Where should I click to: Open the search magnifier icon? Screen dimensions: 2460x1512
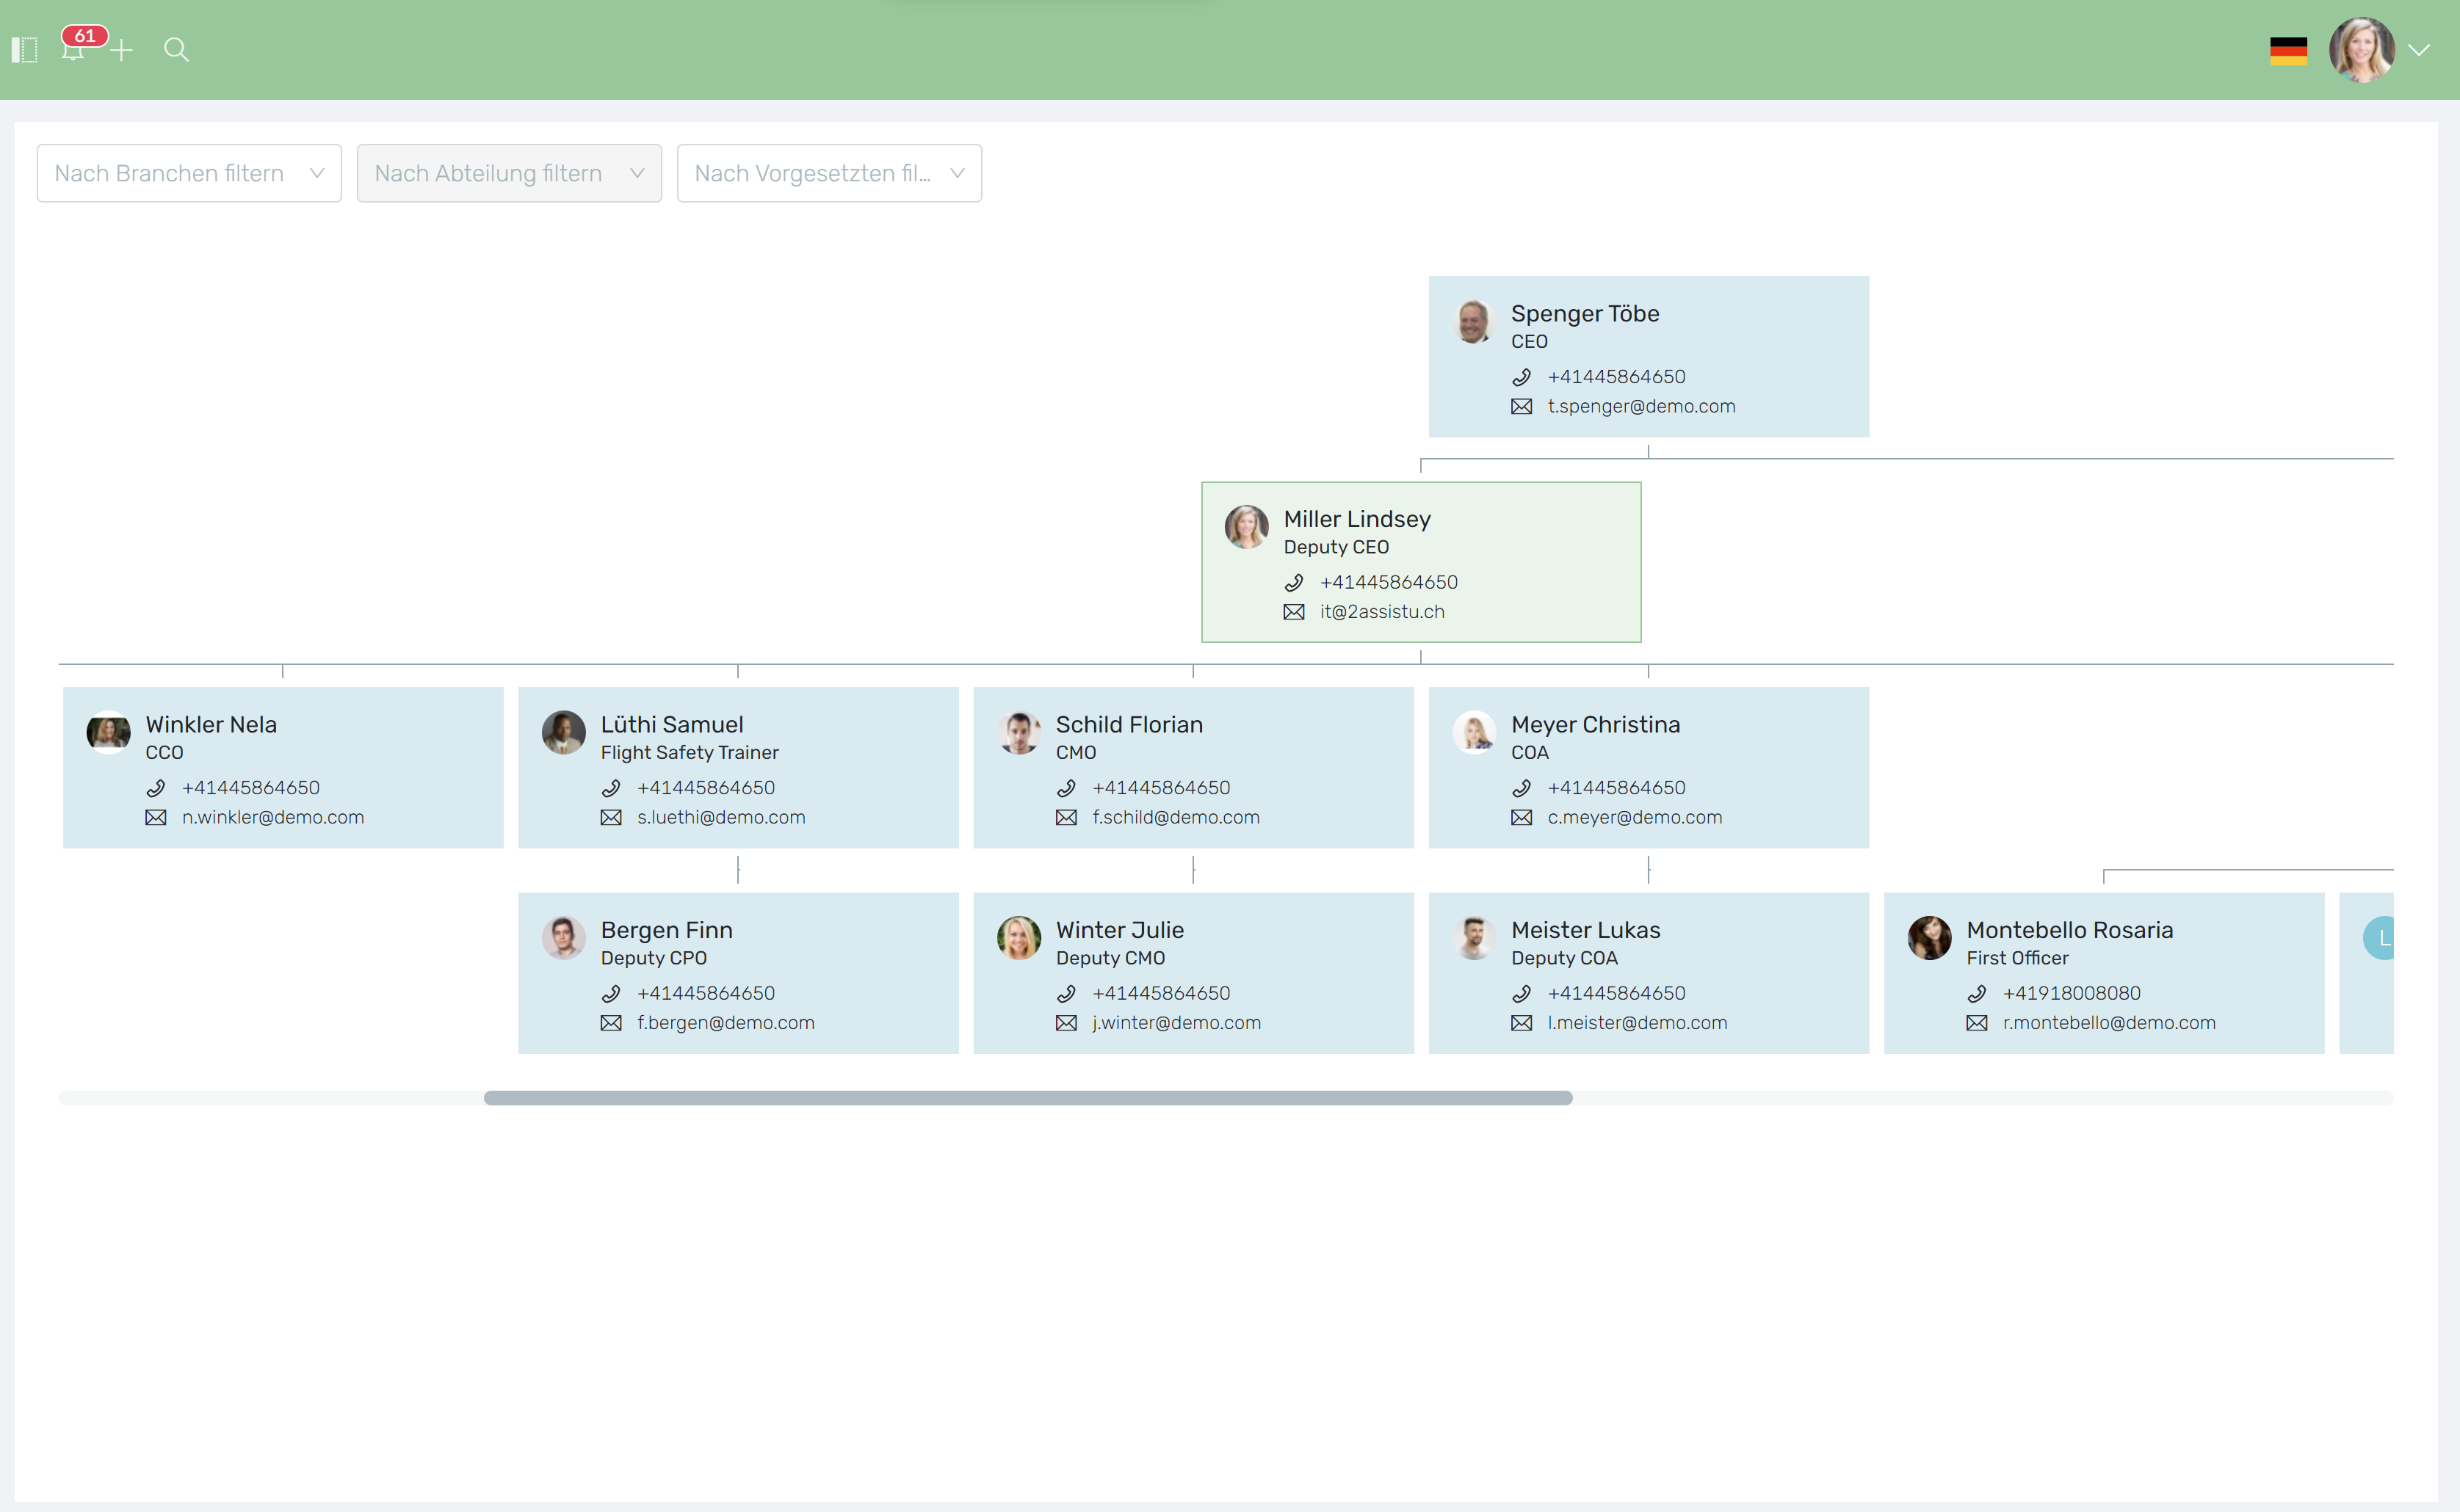tap(176, 50)
